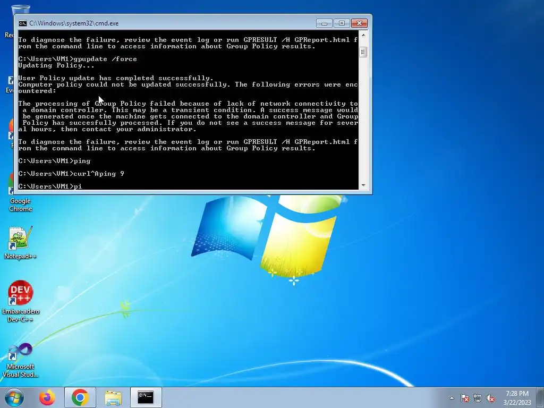Minimize the cmd.exe window
The image size is (544, 408).
(x=324, y=23)
